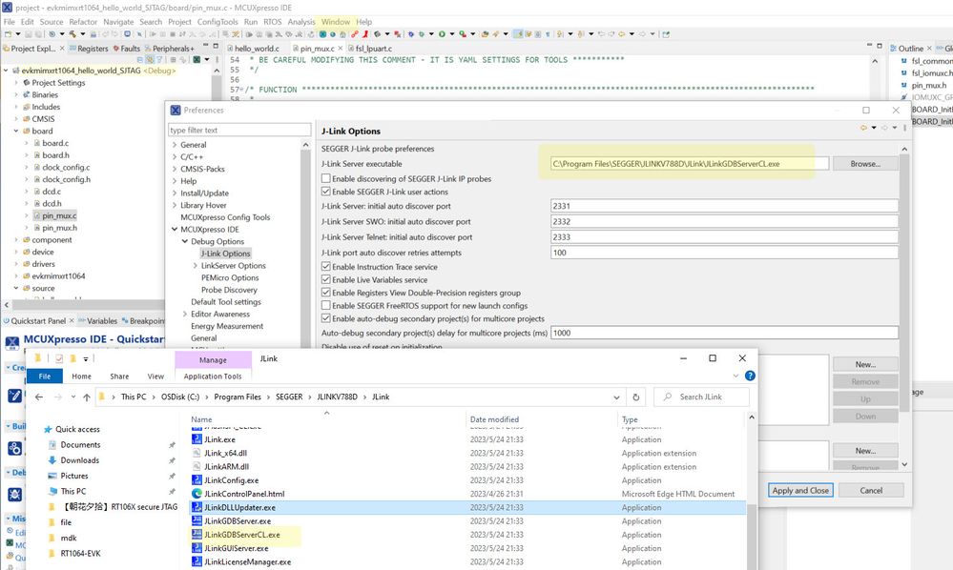Click the JLinkLicenseManager.exe file icon
The width and height of the screenshot is (953, 570).
(x=197, y=561)
